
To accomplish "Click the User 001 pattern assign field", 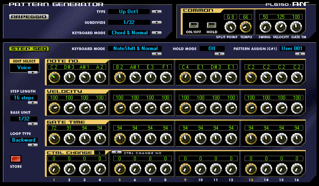I will point(293,48).
